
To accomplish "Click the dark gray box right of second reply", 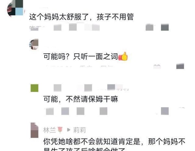I will tap(180, 66).
